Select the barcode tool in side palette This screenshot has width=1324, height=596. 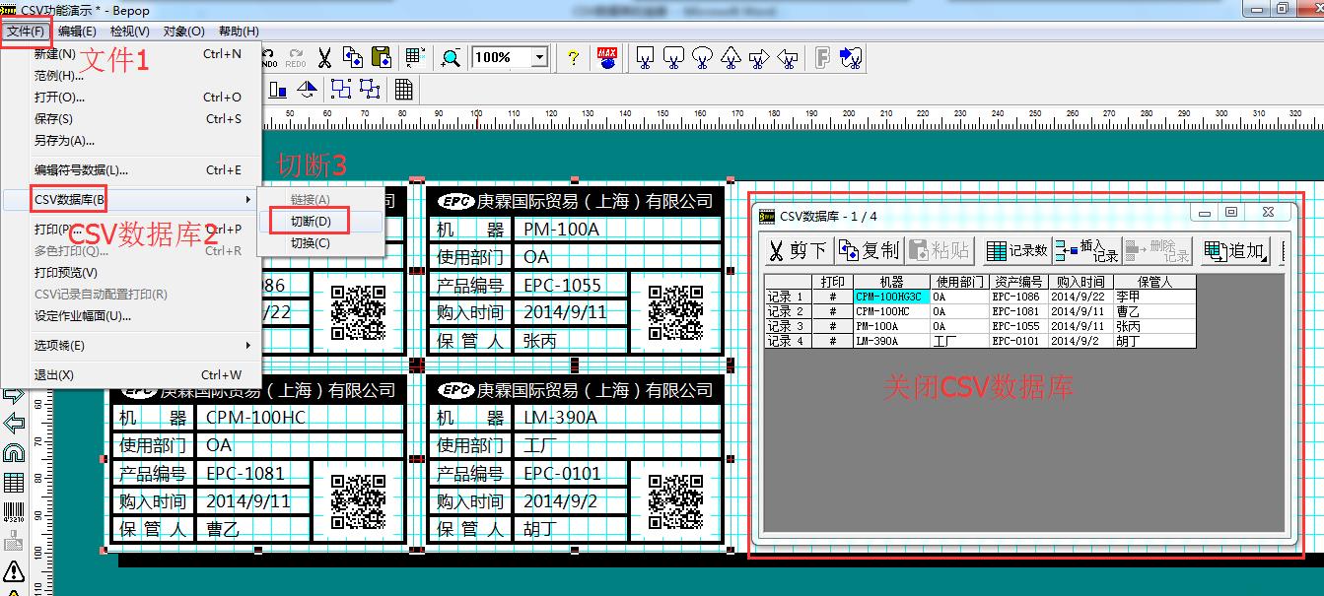pos(14,512)
